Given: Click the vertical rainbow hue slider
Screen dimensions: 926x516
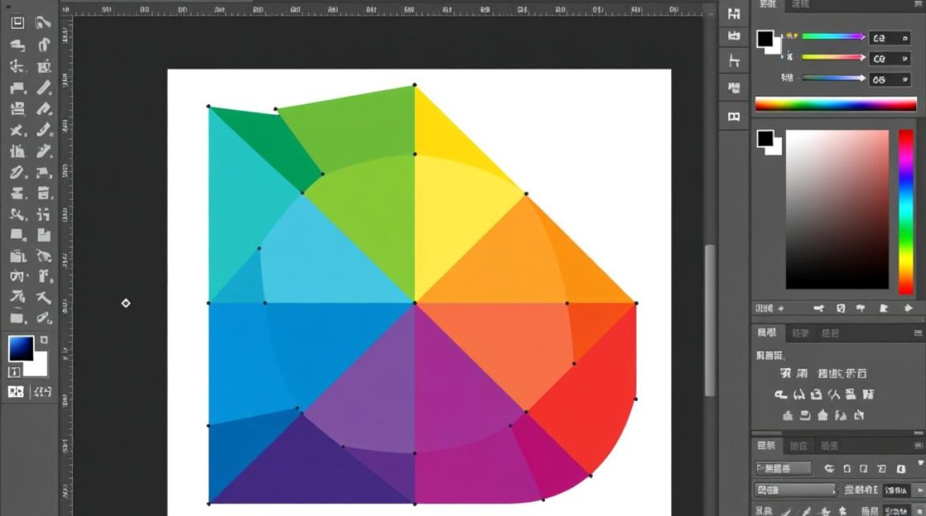Looking at the screenshot, I should click(905, 211).
